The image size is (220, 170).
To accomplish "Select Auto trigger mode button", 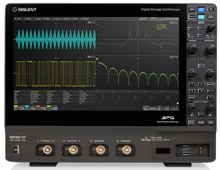I will point(191,35).
